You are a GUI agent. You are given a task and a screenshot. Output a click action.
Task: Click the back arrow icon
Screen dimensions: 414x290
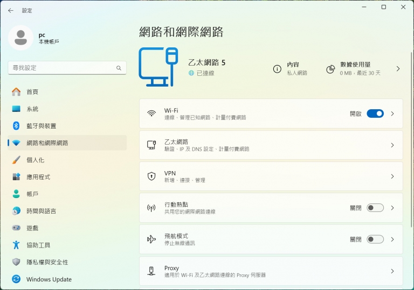(11, 11)
